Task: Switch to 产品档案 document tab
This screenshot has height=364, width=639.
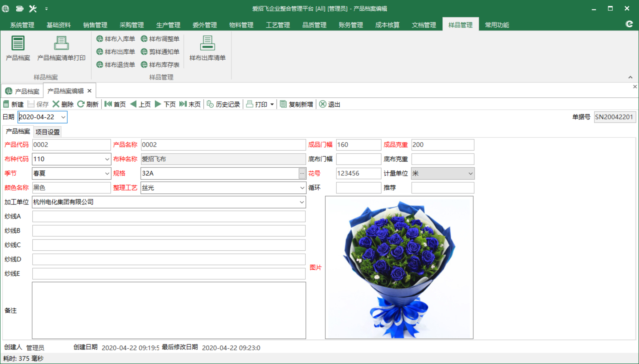Action: [23, 91]
